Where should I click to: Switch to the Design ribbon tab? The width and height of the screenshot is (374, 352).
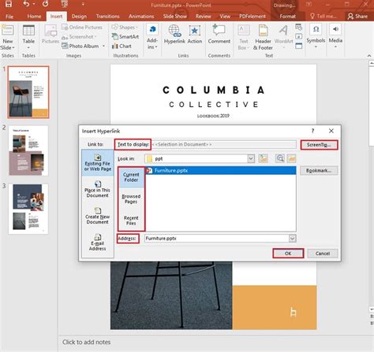(x=79, y=17)
